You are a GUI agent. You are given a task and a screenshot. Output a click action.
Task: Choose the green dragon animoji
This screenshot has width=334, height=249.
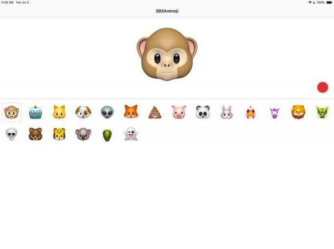click(x=322, y=112)
